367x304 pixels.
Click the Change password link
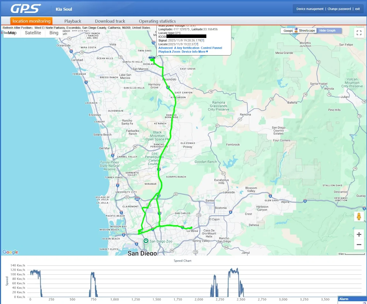tap(339, 9)
